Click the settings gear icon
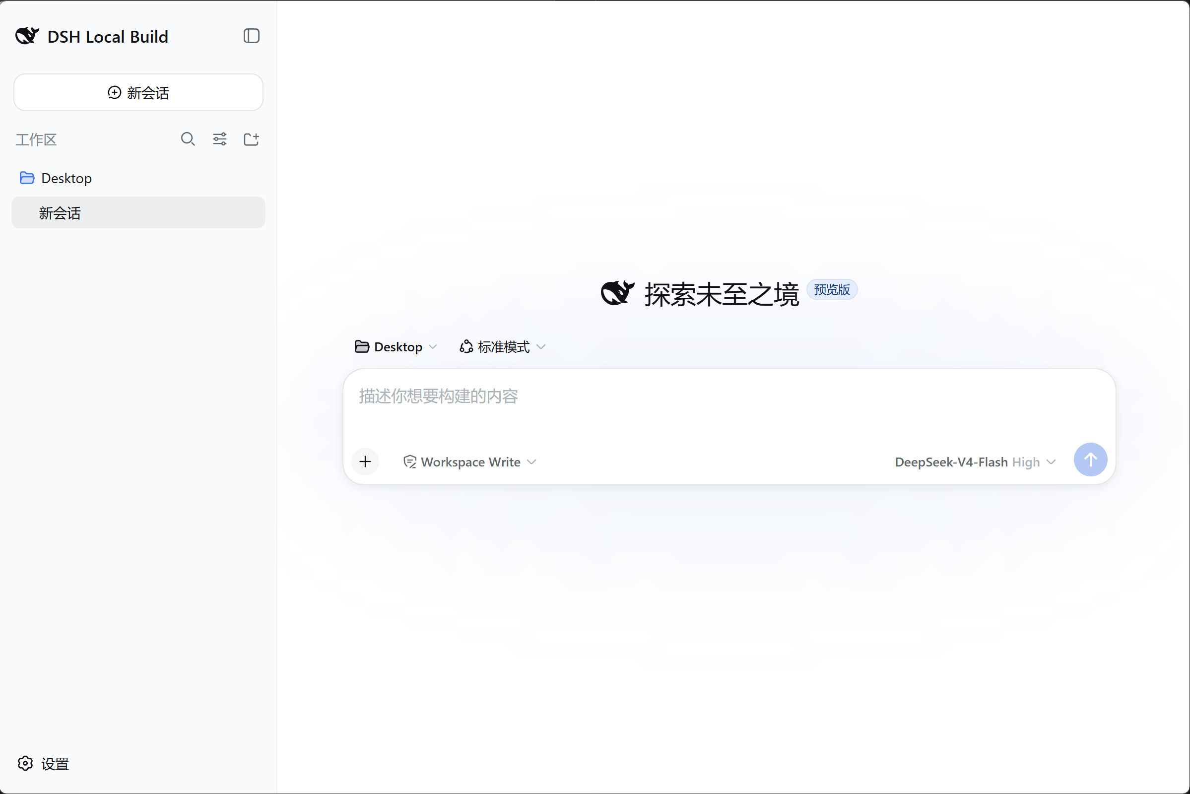Viewport: 1190px width, 794px height. pyautogui.click(x=25, y=764)
